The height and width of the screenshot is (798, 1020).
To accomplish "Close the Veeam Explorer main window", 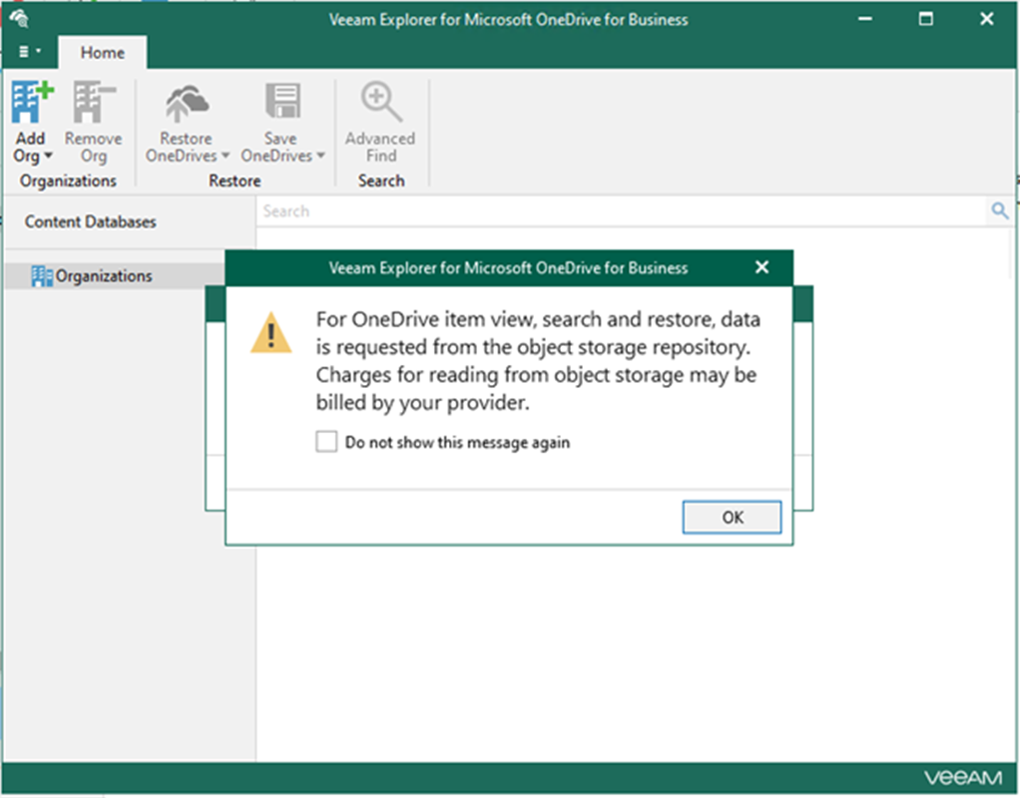I will [x=986, y=19].
